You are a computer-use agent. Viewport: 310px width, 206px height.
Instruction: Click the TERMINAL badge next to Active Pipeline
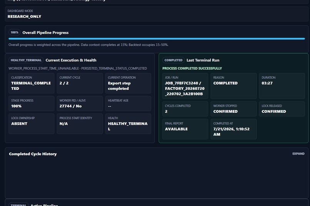click(18, 205)
